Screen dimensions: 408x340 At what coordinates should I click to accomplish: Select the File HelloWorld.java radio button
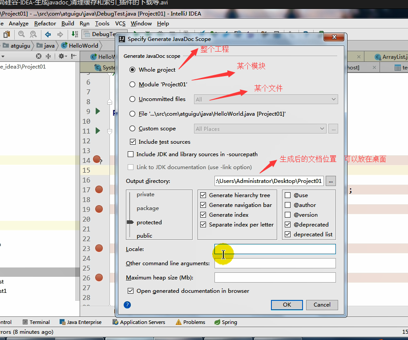(133, 114)
